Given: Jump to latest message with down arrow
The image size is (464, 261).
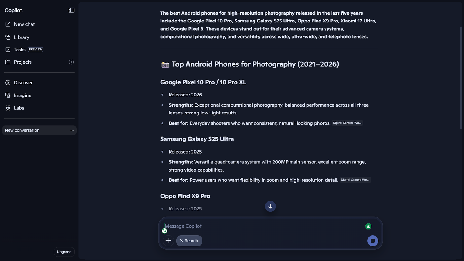Looking at the screenshot, I should click(270, 206).
